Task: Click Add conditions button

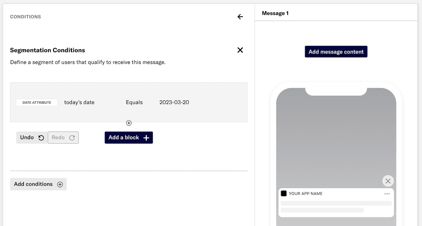Action: [38, 184]
